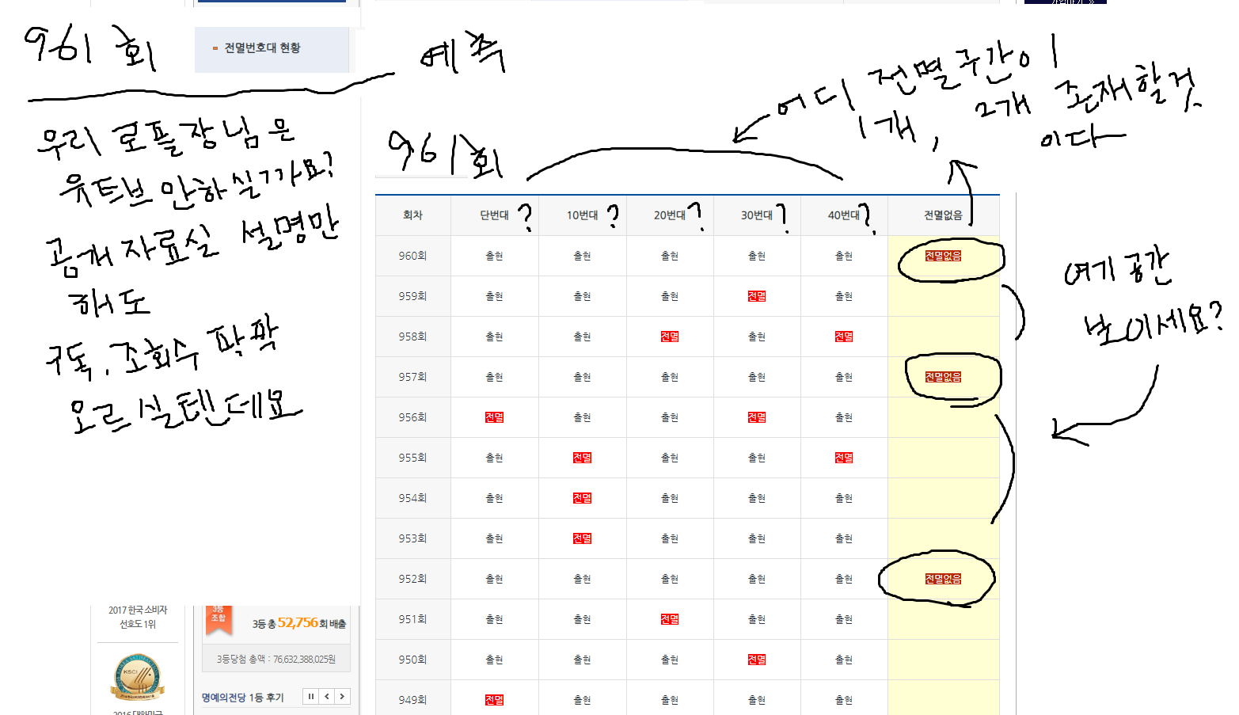Click the 명예의전당 1등 후기 heading link
The image size is (1239, 715).
[242, 698]
